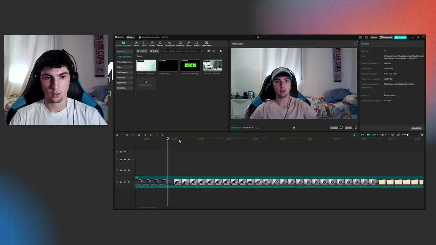The height and width of the screenshot is (245, 436).
Task: Hide the upper overlay track with eye icon
Action: click(125, 159)
